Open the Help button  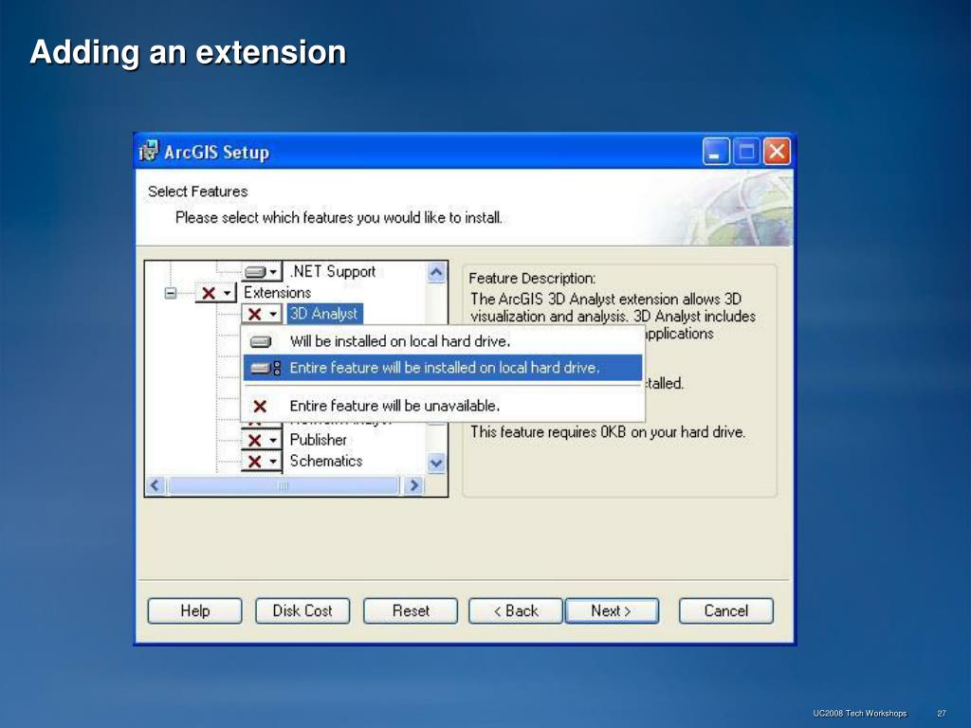coord(194,611)
